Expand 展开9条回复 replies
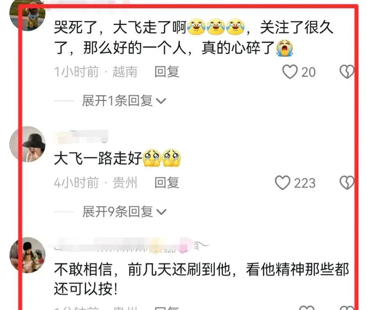Image resolution: width=366 pixels, height=310 pixels. 124,212
